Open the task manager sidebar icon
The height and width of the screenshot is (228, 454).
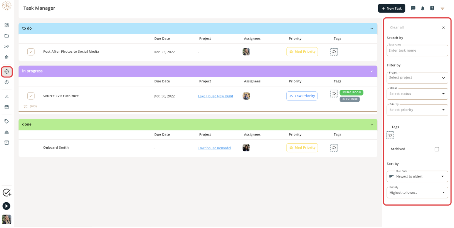(x=7, y=72)
